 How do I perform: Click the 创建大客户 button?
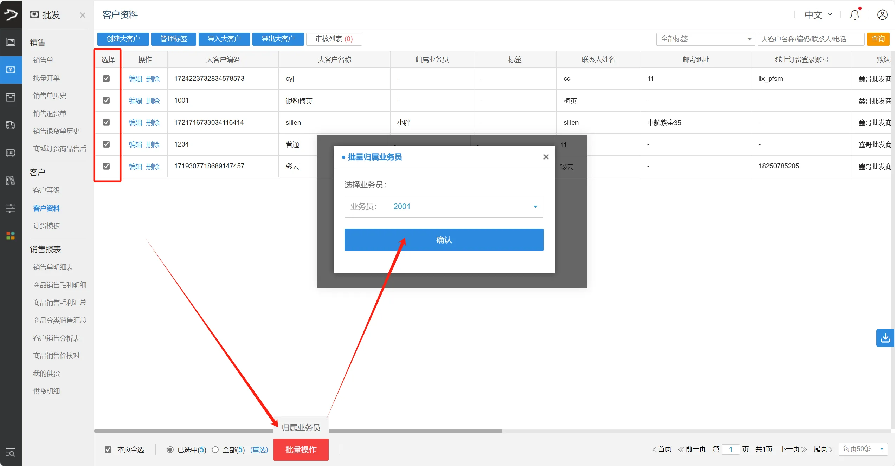click(x=123, y=39)
